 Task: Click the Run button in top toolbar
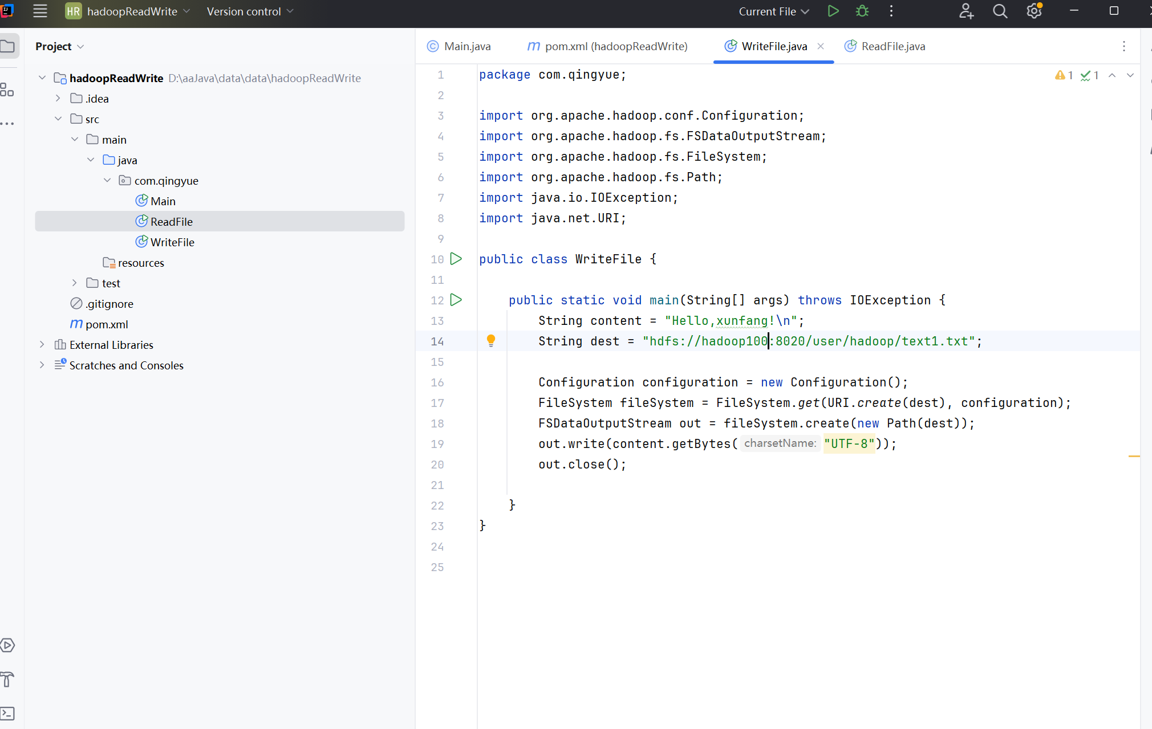click(x=833, y=11)
